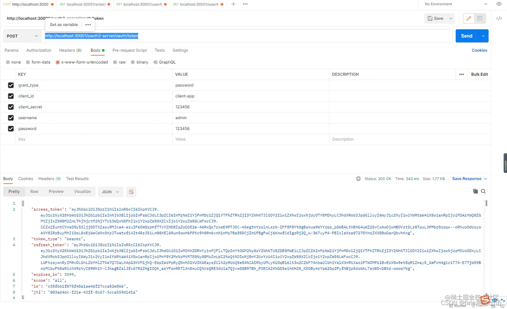Open the response Cookies tab
Image resolution: width=507 pixels, height=309 pixels.
tap(25, 179)
